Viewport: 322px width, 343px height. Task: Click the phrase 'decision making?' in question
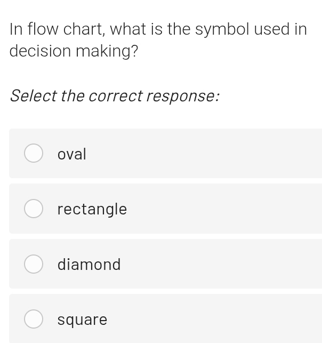tap(74, 51)
